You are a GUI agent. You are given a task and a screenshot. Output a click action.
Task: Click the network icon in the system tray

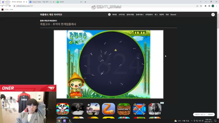(197, 121)
